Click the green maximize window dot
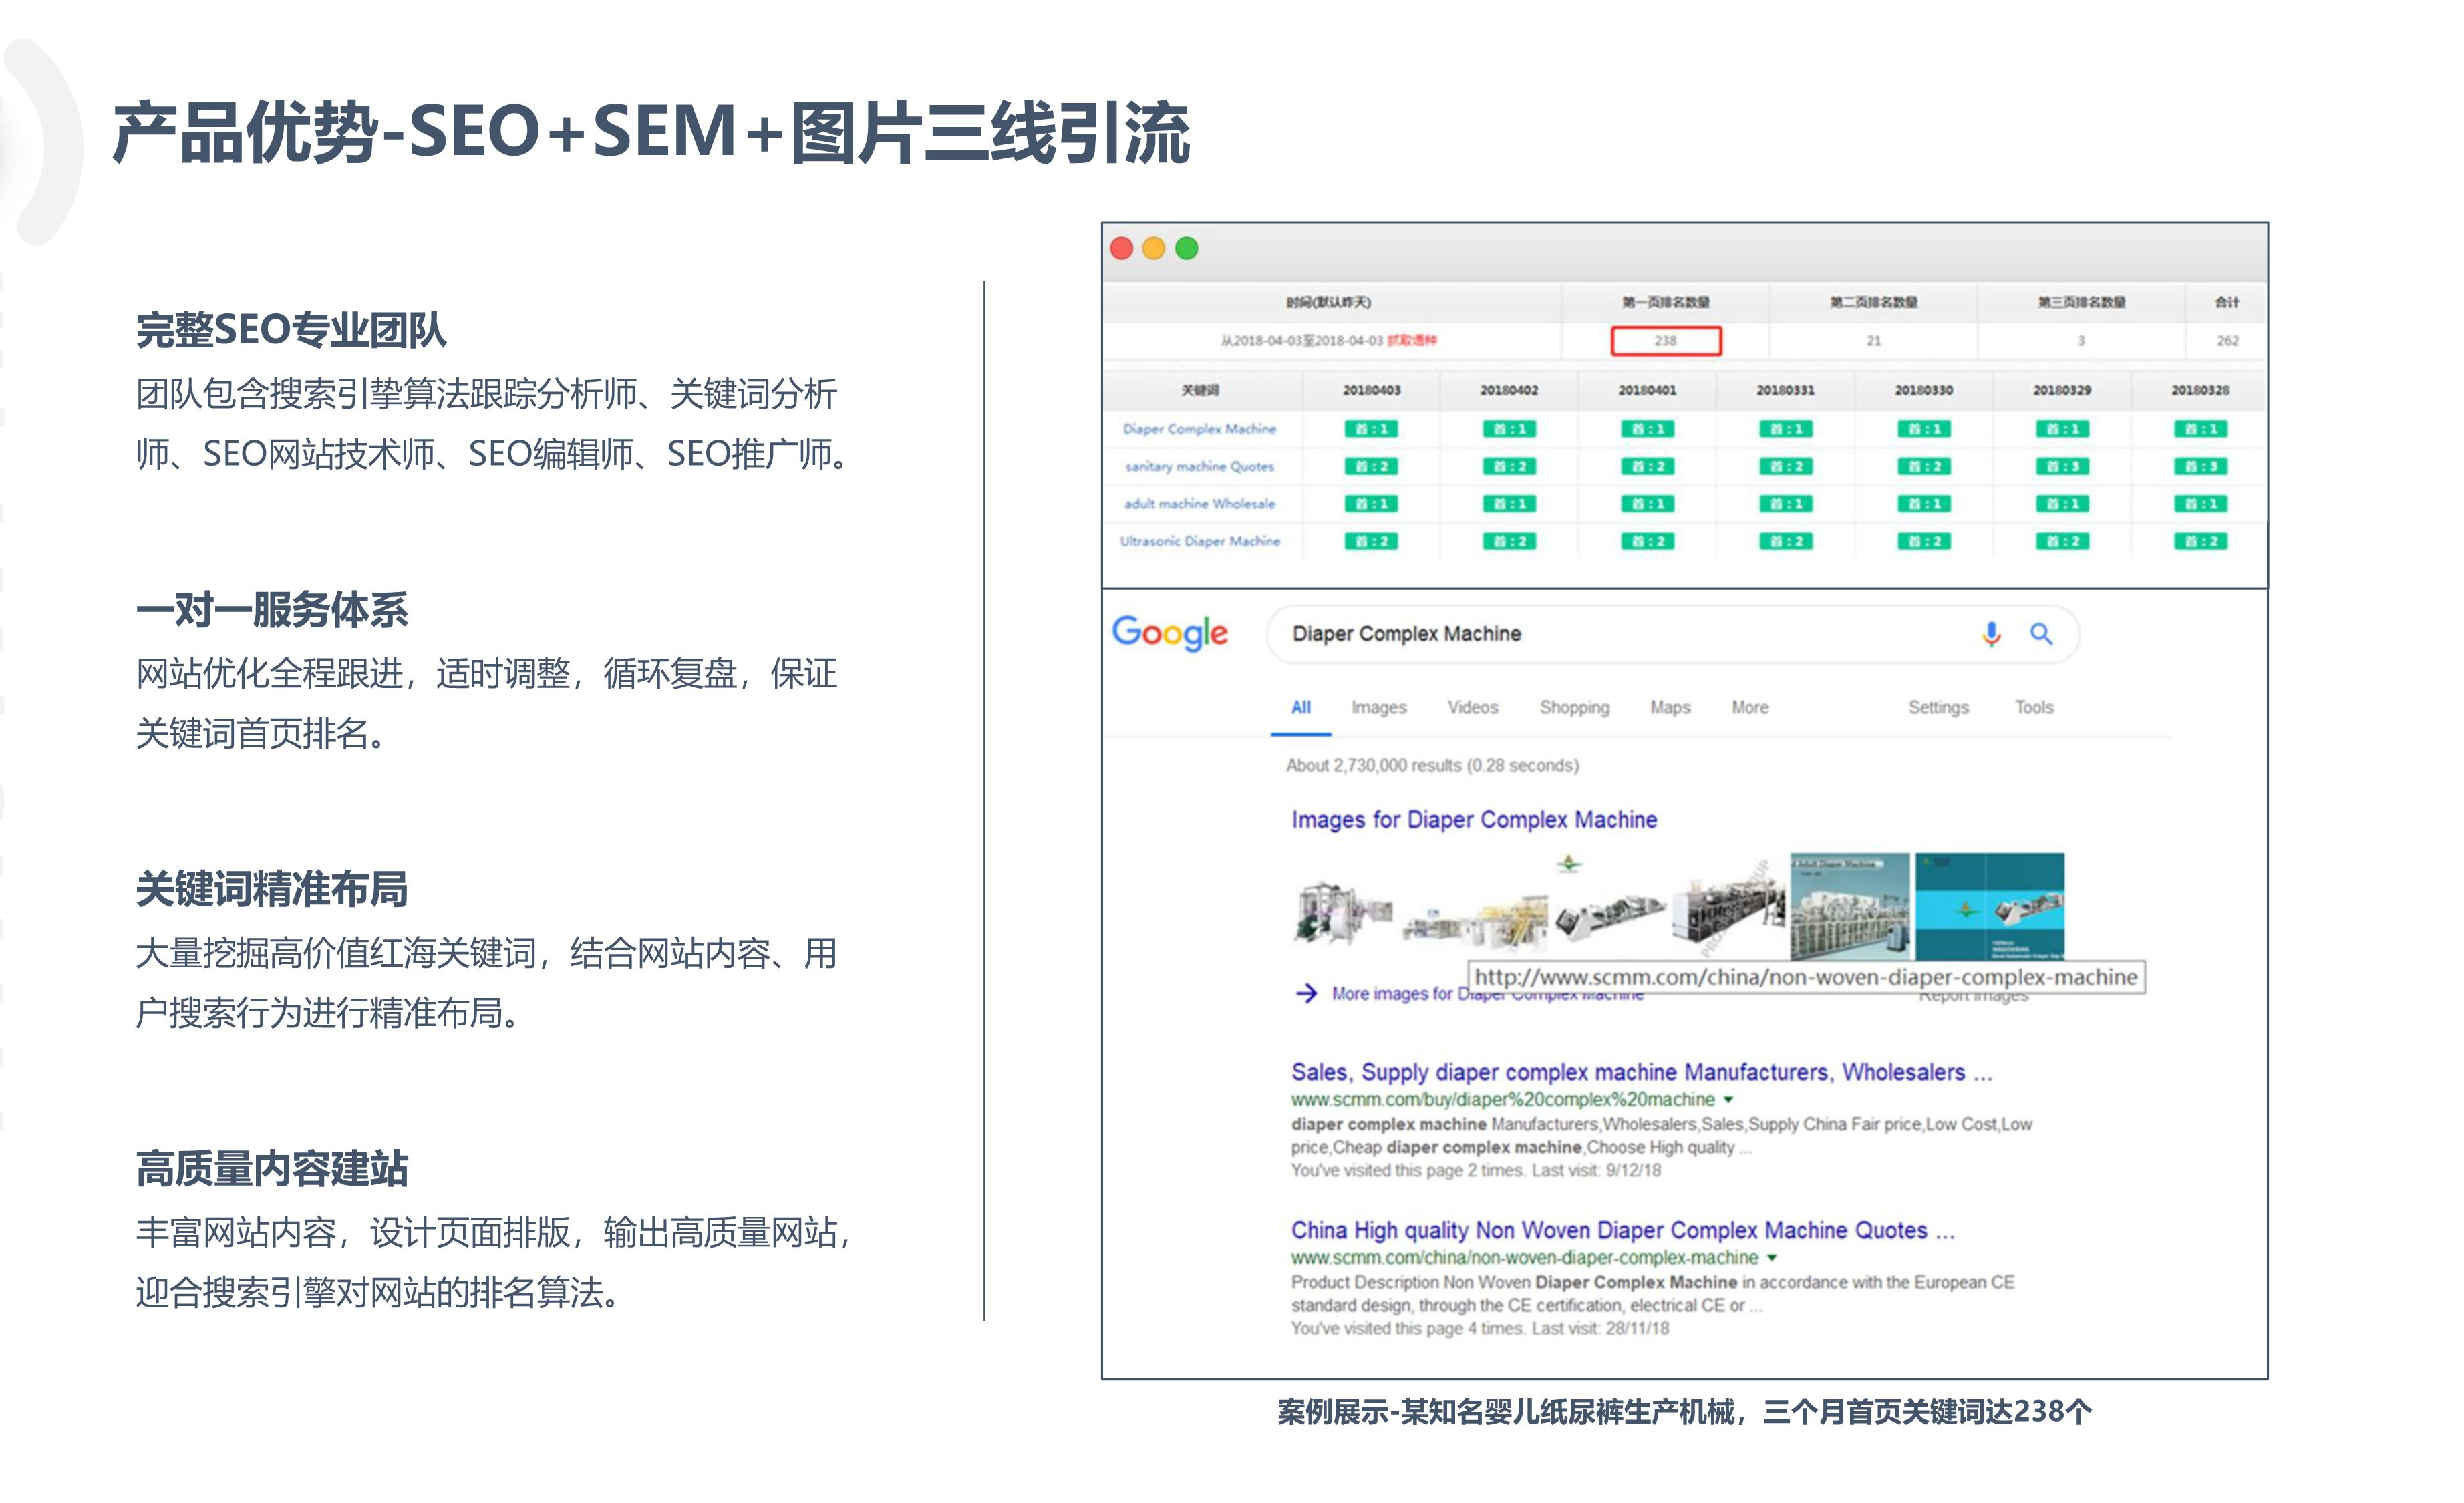The image size is (2464, 1503). [x=1186, y=248]
